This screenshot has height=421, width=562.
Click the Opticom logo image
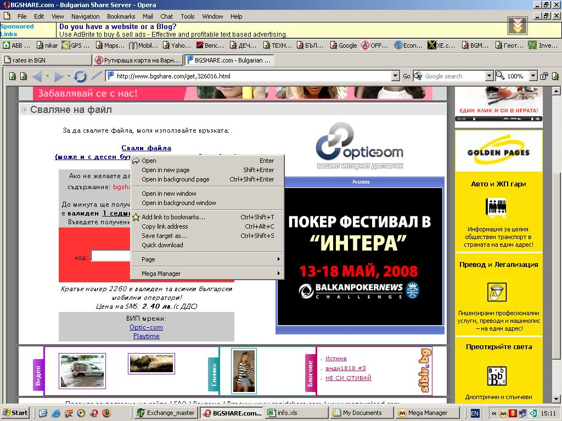click(359, 145)
